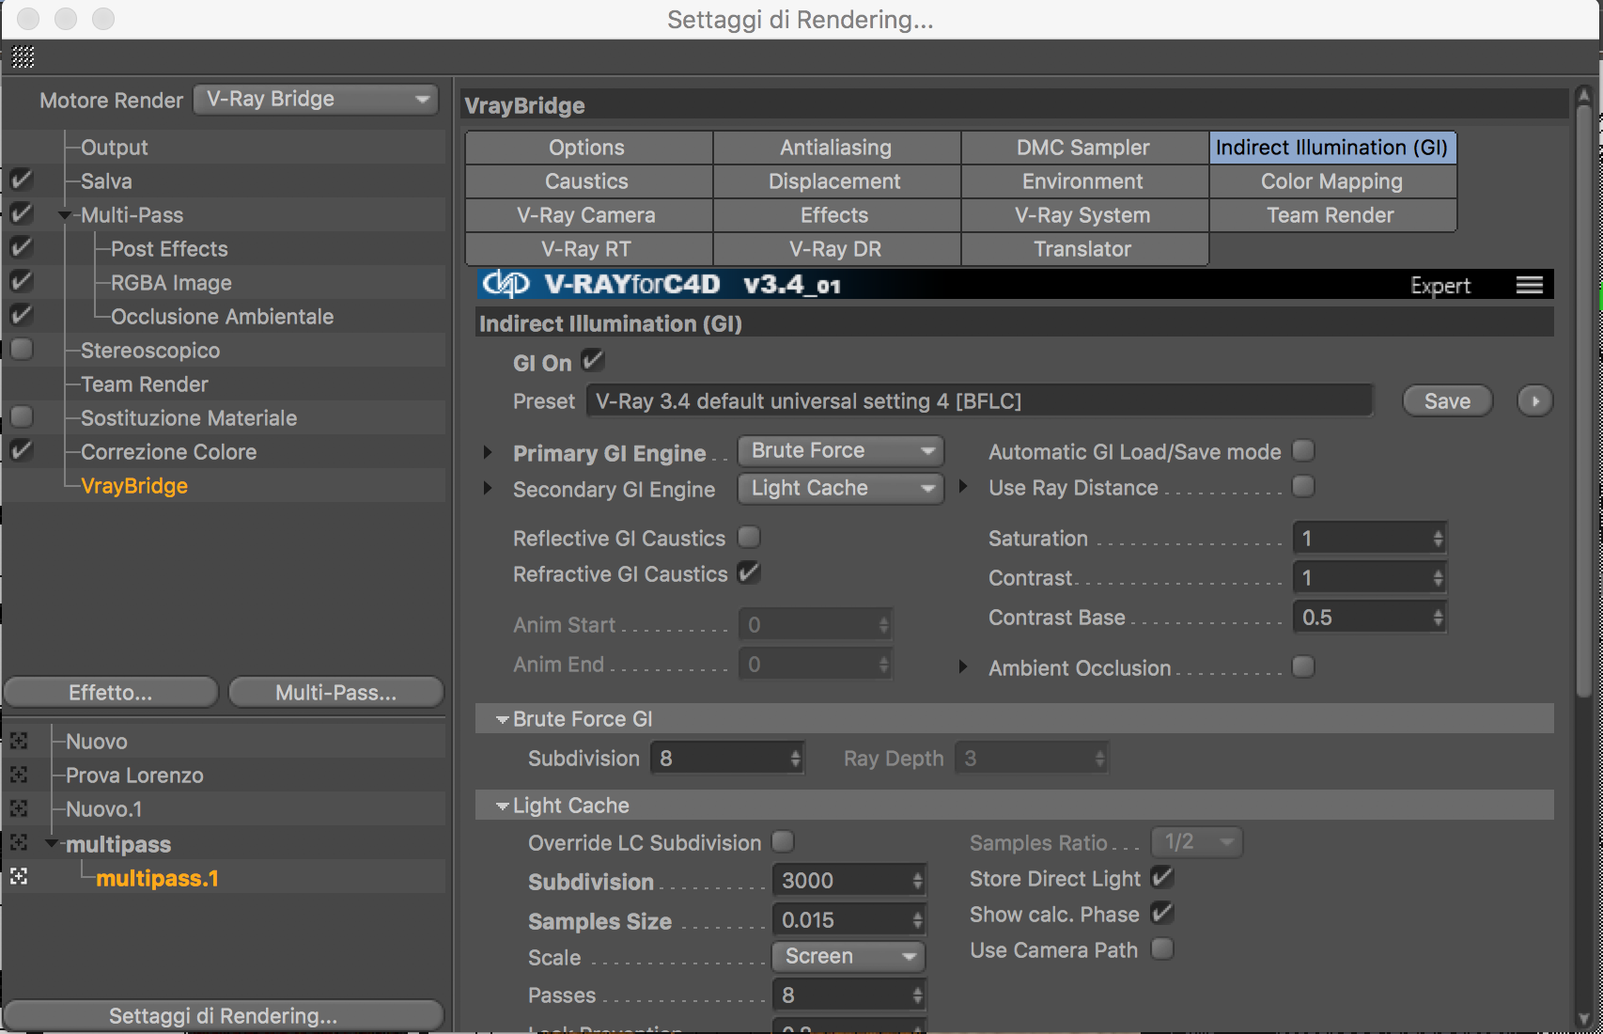1603x1034 pixels.
Task: Click the render setting icon beside Nuovo
Action: [19, 741]
